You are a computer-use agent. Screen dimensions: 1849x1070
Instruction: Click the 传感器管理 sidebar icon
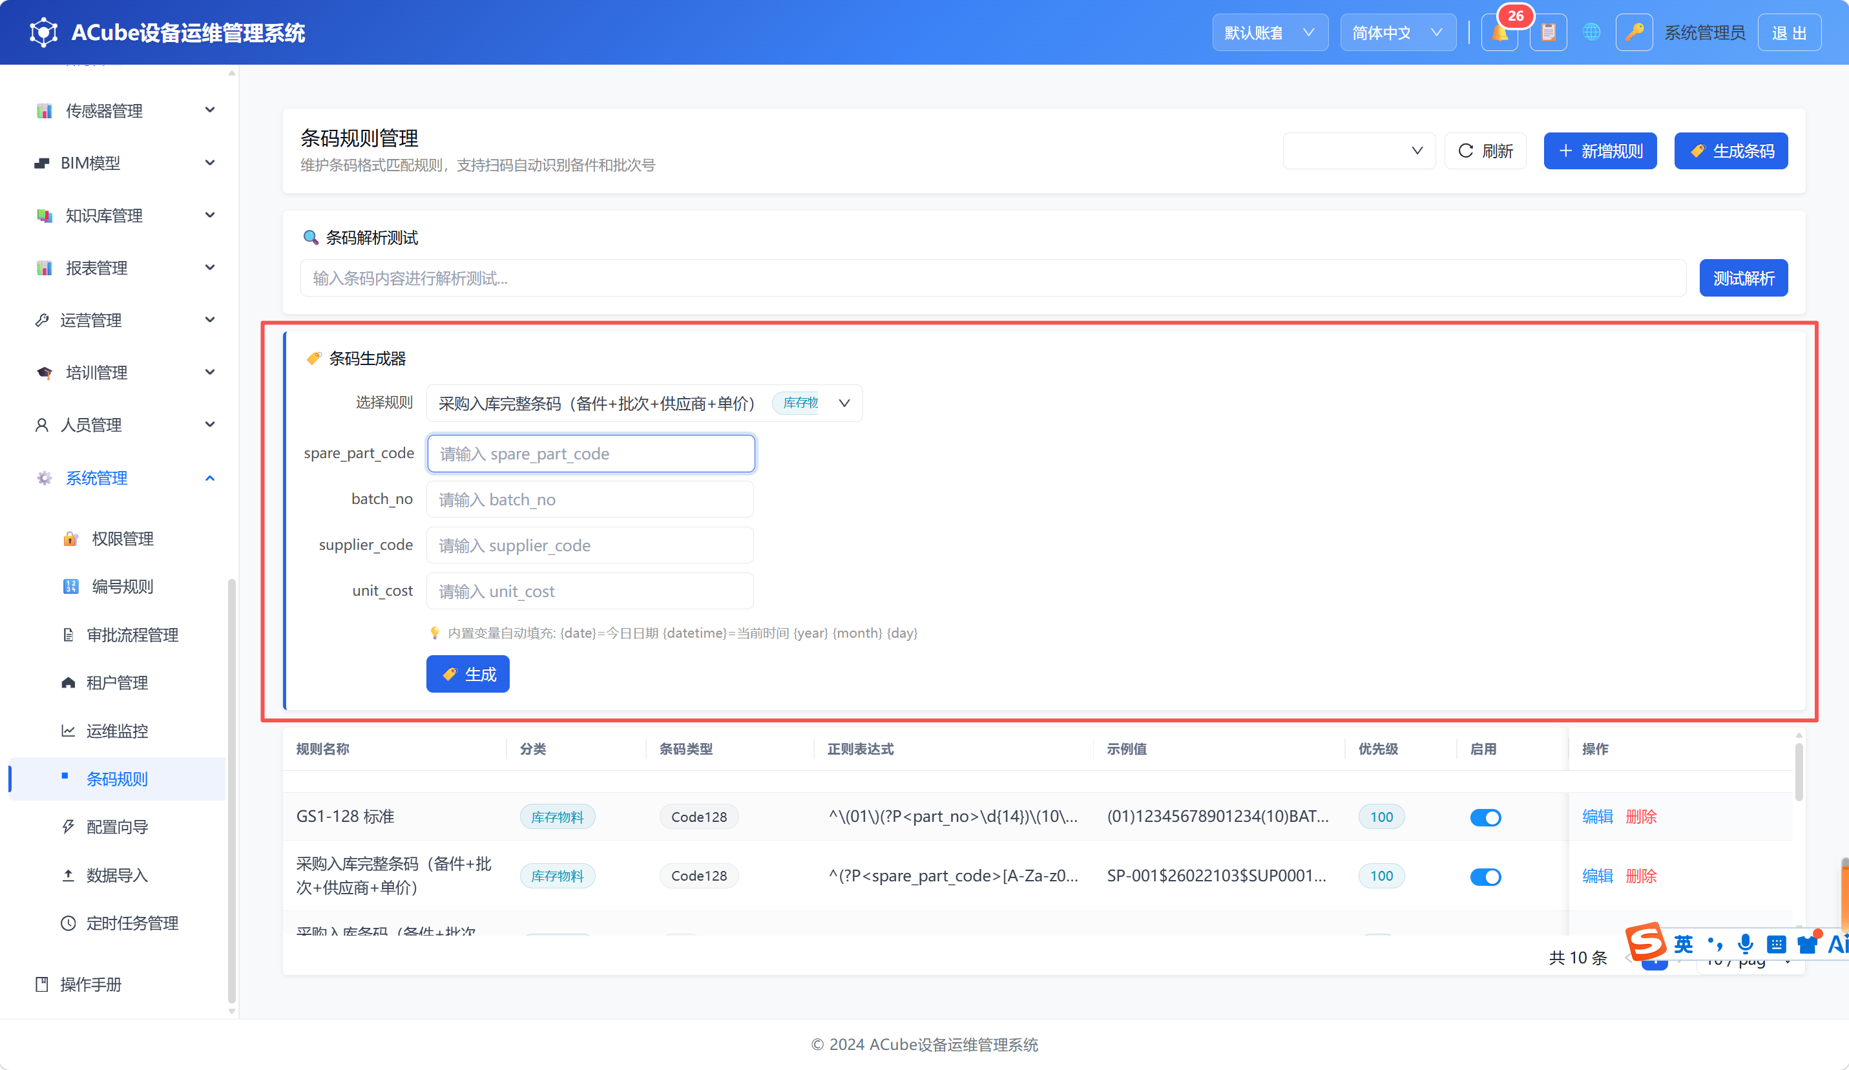[x=44, y=111]
